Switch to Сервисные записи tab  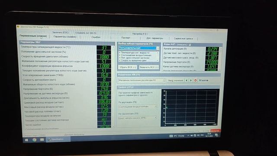point(184,39)
